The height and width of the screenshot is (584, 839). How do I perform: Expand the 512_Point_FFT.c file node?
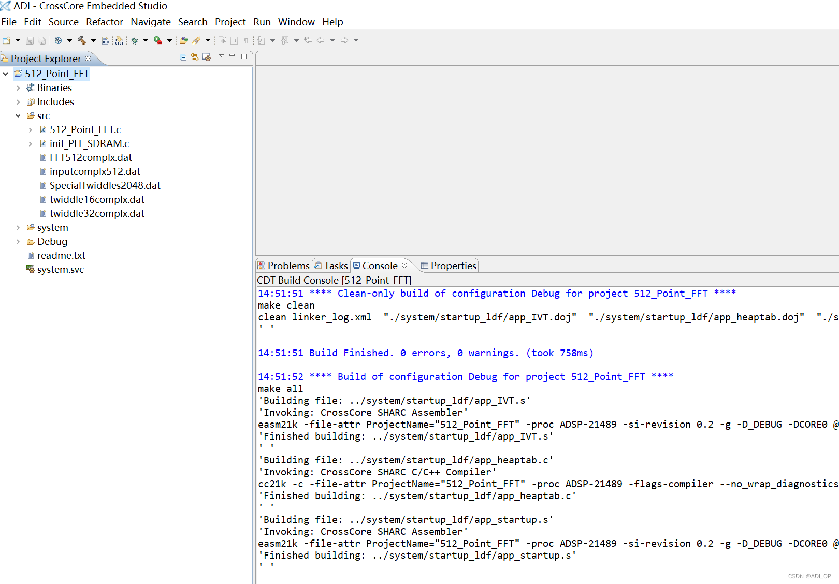click(31, 130)
